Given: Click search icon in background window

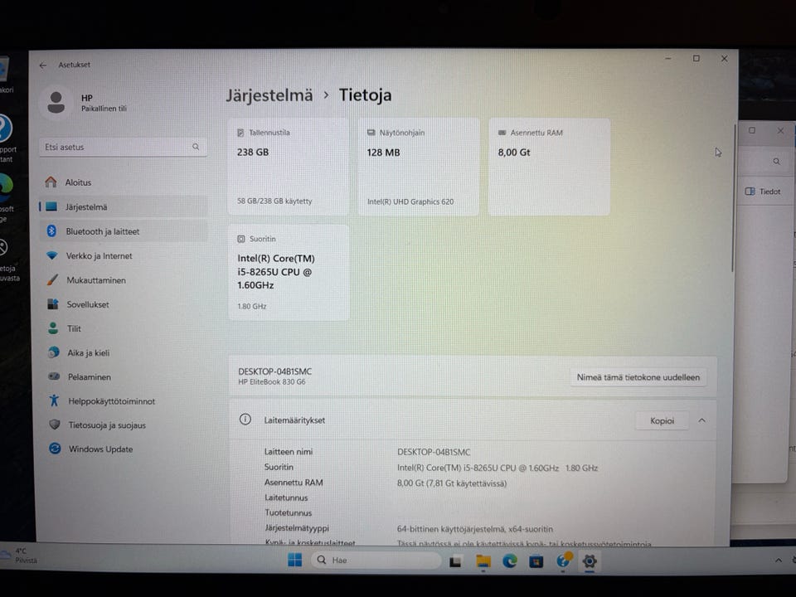Looking at the screenshot, I should click(776, 162).
